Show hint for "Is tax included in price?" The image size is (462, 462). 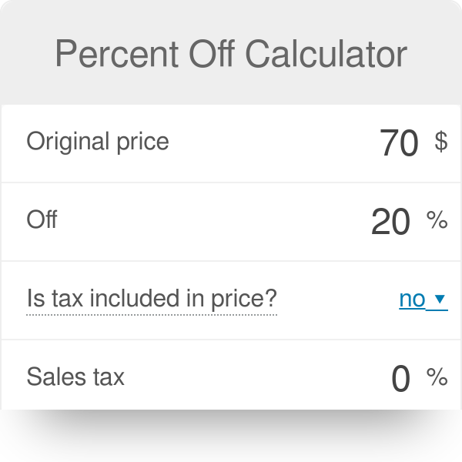[x=152, y=299]
